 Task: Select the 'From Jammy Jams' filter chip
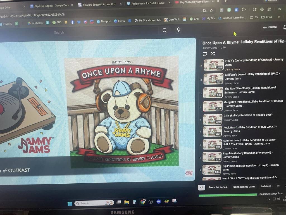[x=244, y=187]
